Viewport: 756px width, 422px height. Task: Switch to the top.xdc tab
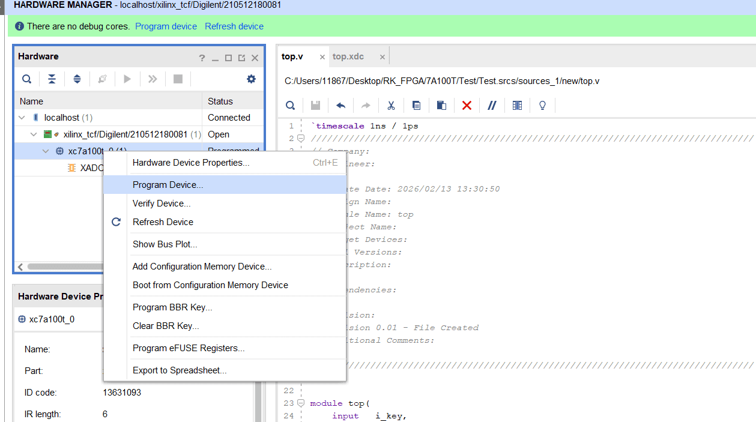348,56
